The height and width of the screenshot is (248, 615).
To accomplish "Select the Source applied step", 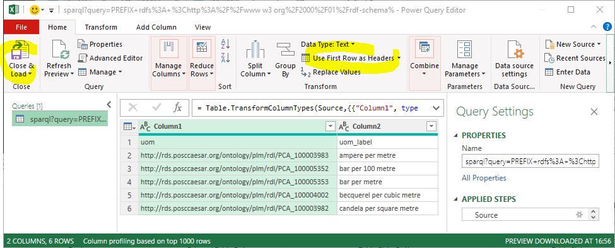I will [525, 215].
